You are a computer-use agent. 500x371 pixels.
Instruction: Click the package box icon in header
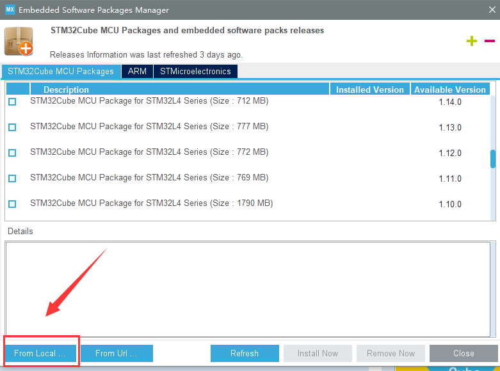(x=19, y=41)
